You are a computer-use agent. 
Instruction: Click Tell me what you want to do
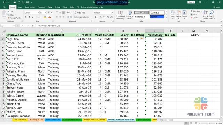(x=92, y=7)
